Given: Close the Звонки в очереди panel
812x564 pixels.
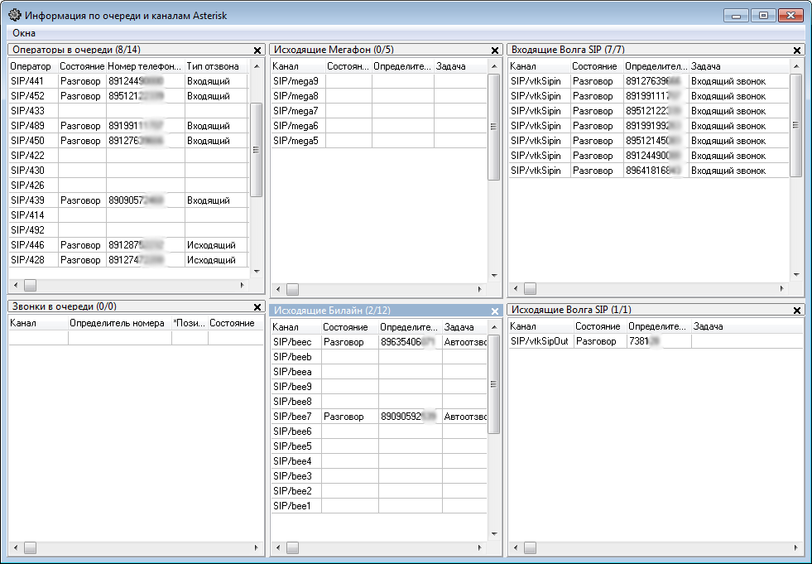Looking at the screenshot, I should (257, 308).
